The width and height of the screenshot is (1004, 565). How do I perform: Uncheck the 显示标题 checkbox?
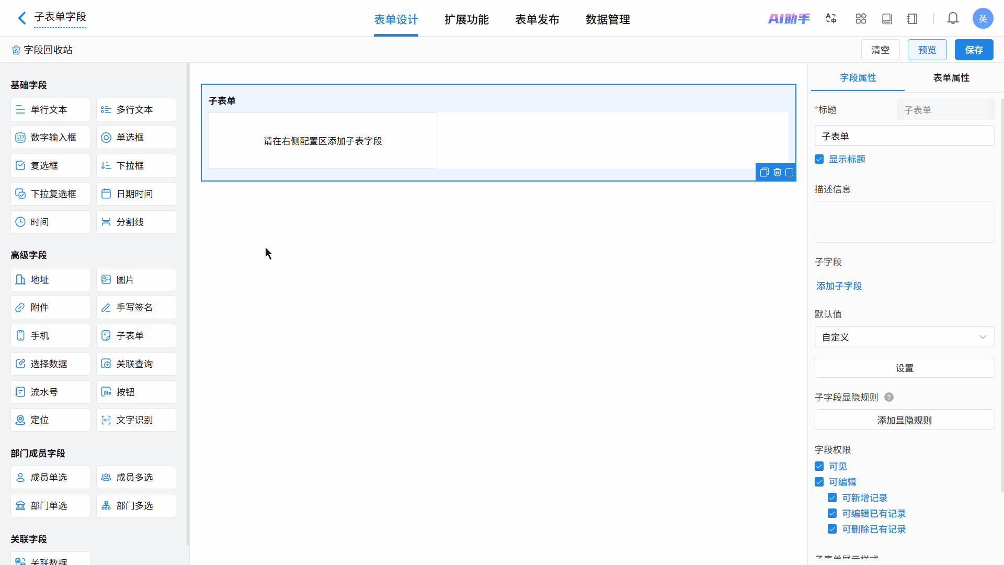(819, 160)
